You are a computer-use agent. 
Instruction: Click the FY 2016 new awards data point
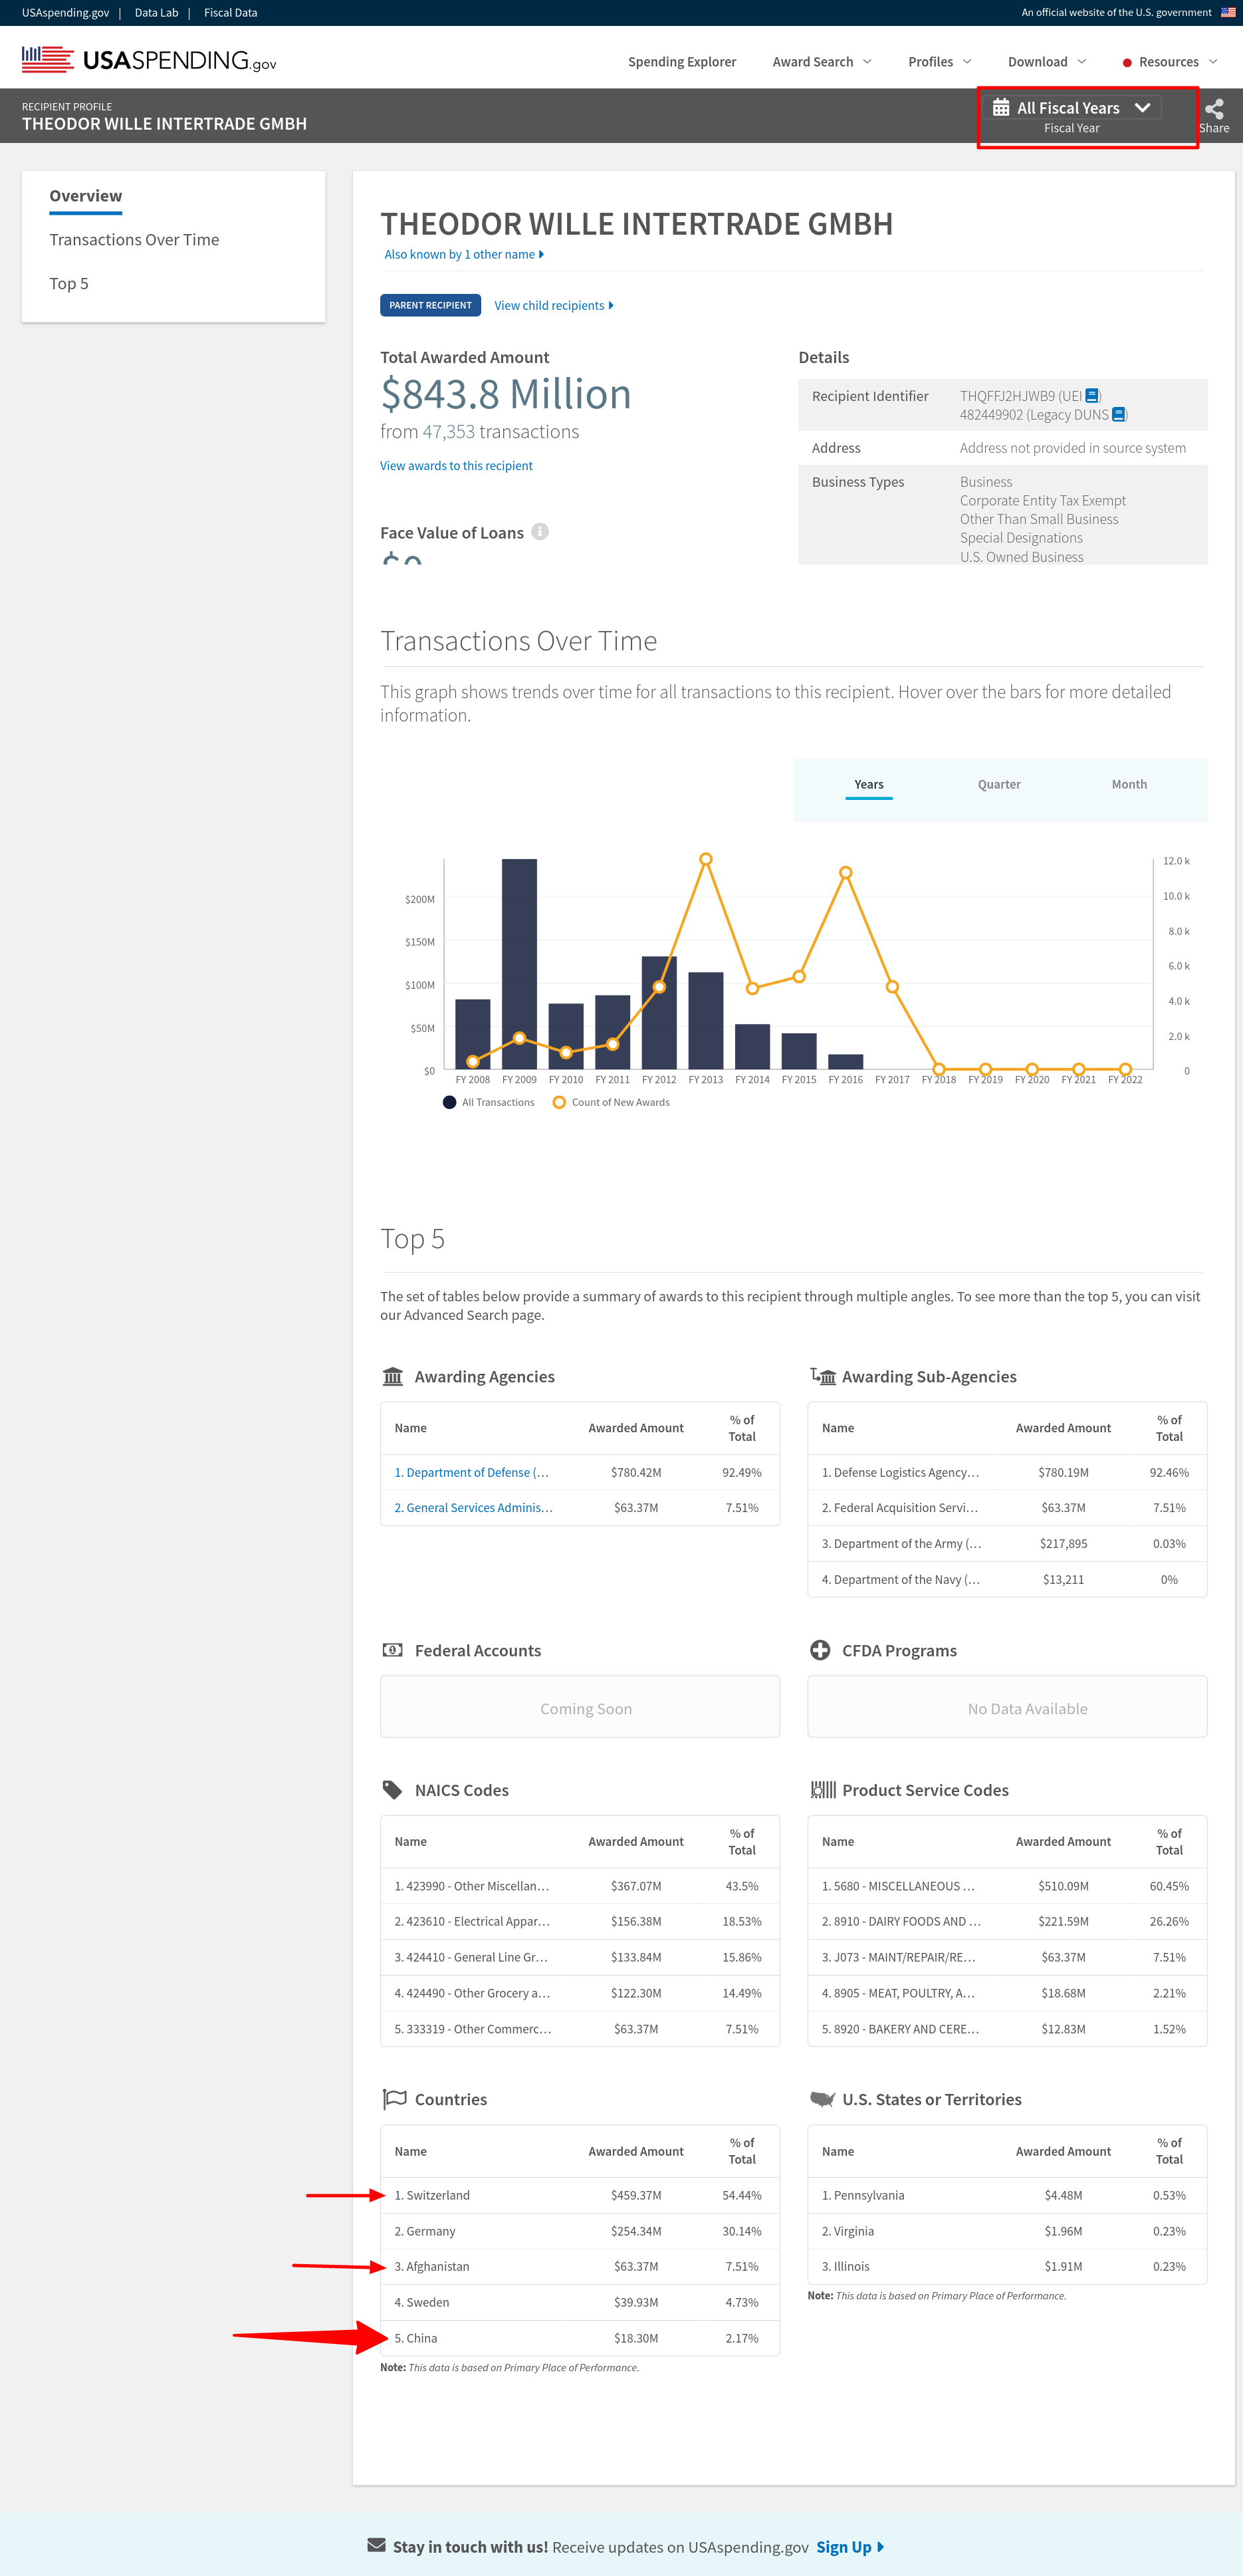(x=846, y=873)
